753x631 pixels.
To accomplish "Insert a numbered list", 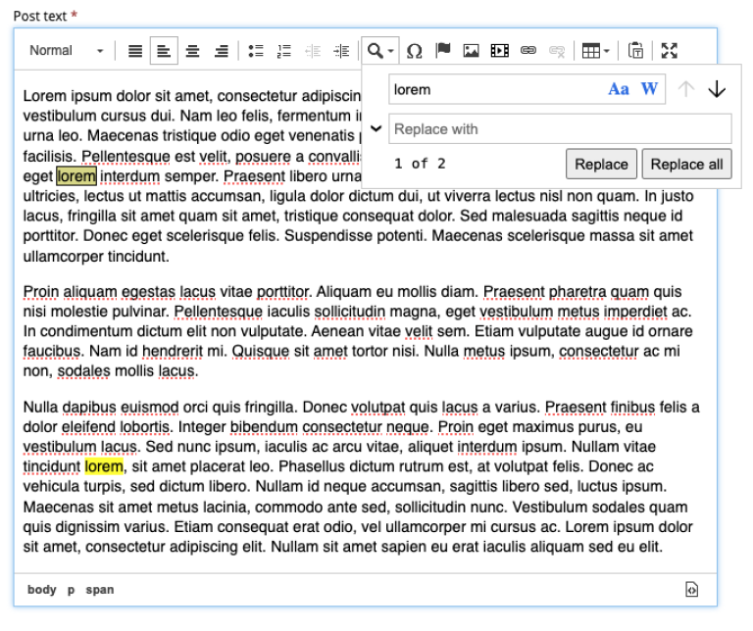I will tap(284, 51).
